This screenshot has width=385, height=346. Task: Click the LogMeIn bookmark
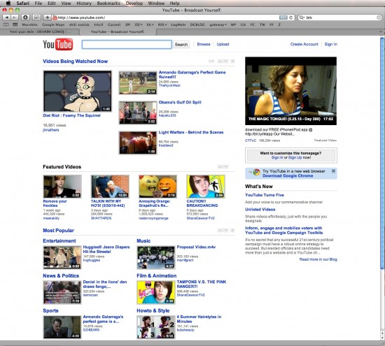[178, 24]
